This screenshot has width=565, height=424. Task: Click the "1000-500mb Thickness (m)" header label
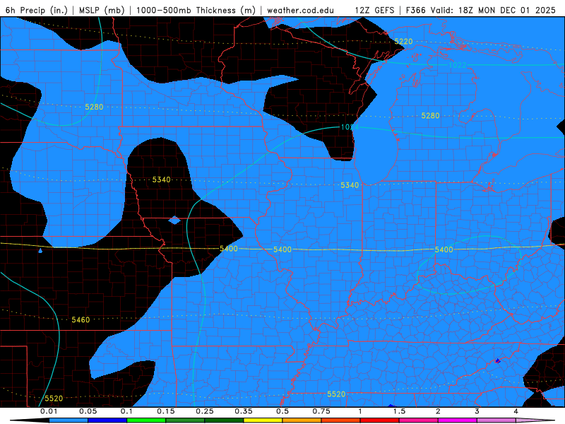click(x=196, y=10)
